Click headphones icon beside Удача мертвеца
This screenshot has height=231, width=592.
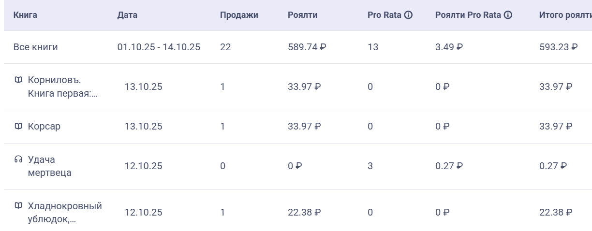click(x=18, y=159)
